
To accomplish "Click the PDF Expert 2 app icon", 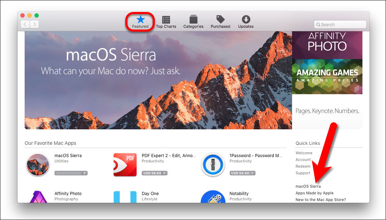I will coord(125,165).
